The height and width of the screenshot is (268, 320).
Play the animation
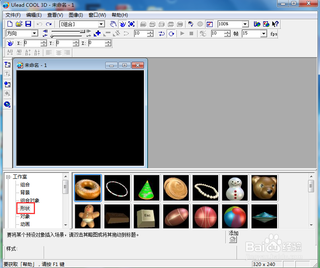pos(182,33)
